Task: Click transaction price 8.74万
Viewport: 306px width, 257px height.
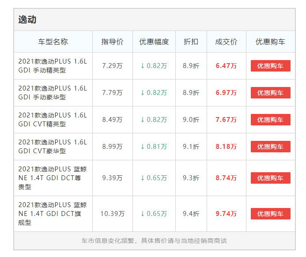Action: point(227,178)
